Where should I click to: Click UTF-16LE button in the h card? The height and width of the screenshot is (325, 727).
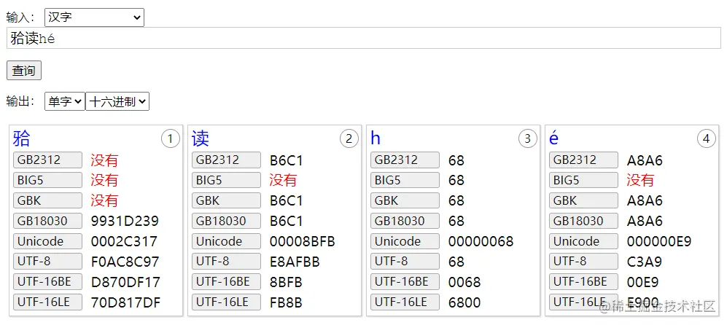tap(405, 302)
